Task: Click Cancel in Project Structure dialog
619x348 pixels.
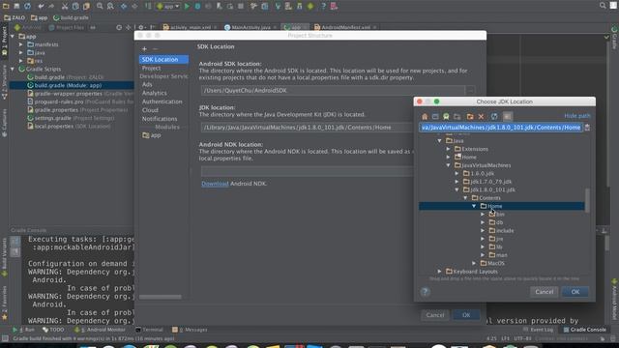Action: click(x=435, y=315)
